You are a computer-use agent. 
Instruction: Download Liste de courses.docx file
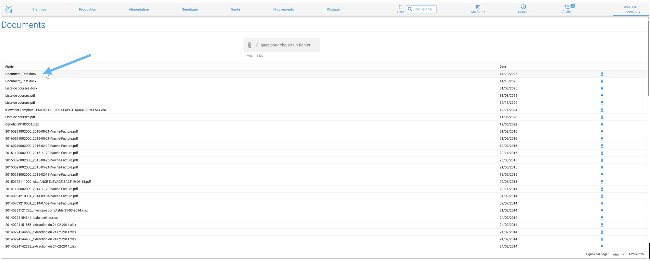tap(602, 89)
